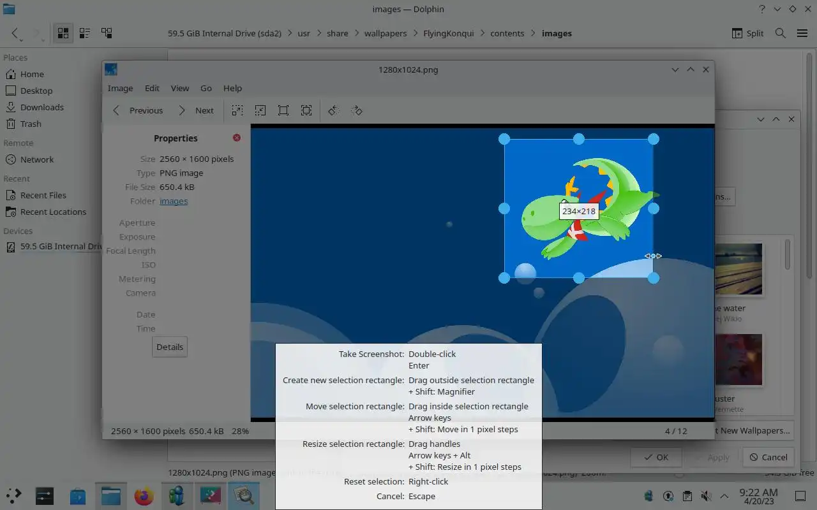Toggle Split view in Dolphin

coord(747,33)
